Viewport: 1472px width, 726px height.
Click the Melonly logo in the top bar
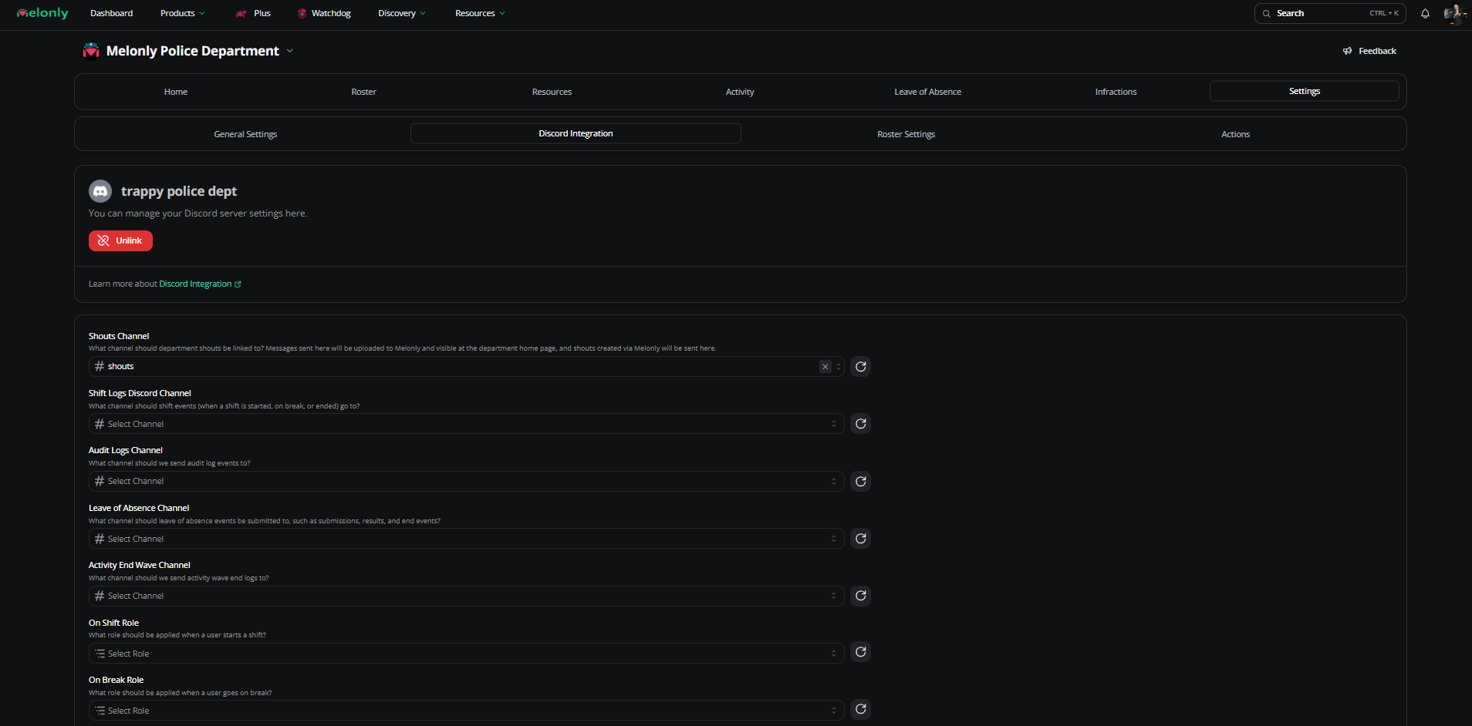42,13
